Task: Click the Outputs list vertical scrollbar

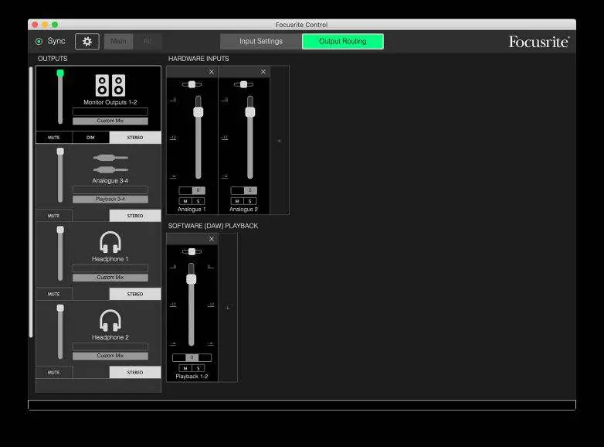Action: [x=31, y=203]
